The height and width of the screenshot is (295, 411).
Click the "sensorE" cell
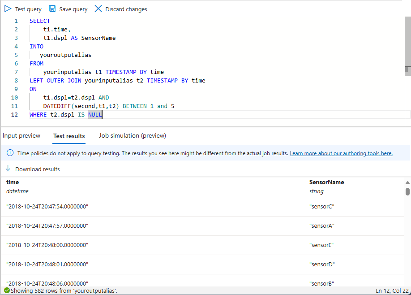click(321, 245)
